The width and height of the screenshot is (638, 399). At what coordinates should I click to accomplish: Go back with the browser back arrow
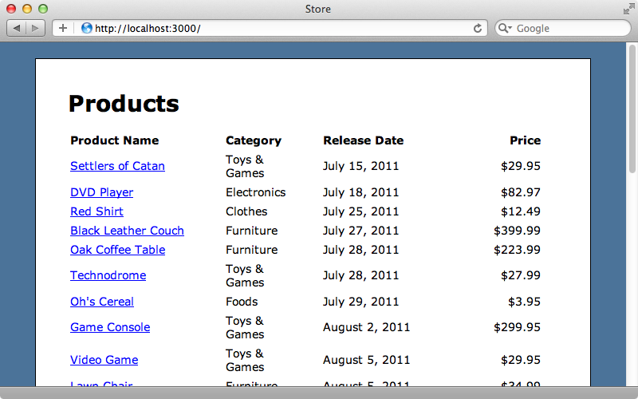[16, 28]
